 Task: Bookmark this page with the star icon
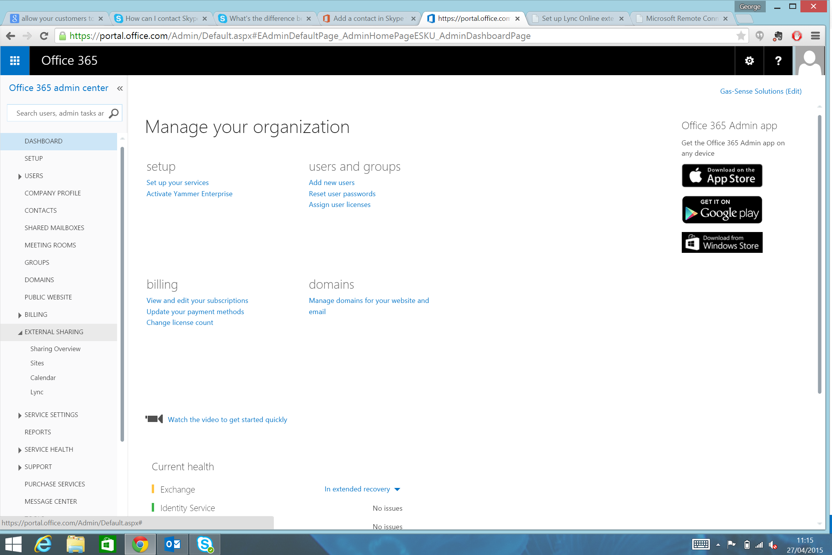[x=741, y=36]
